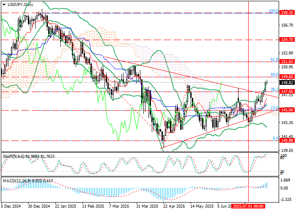The height and width of the screenshot is (211, 296).
Task: Click the Fibonacci 38.2 level label
Action: (x=274, y=89)
